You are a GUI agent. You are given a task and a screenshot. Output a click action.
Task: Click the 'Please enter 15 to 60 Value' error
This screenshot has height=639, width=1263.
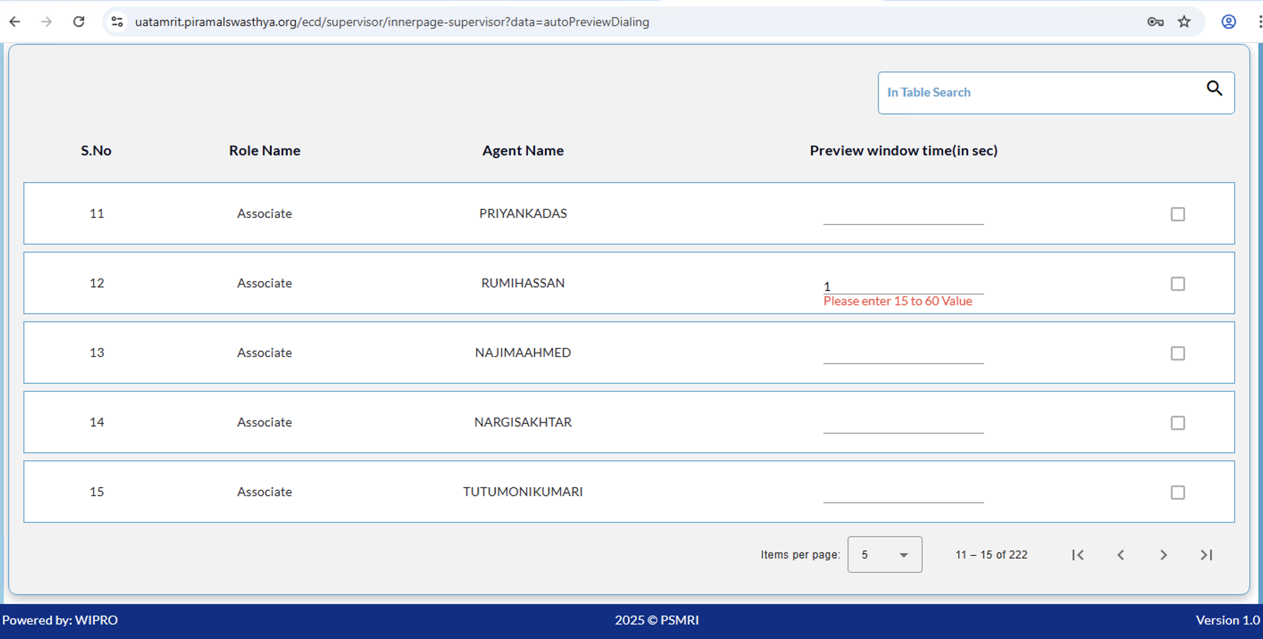click(x=898, y=301)
